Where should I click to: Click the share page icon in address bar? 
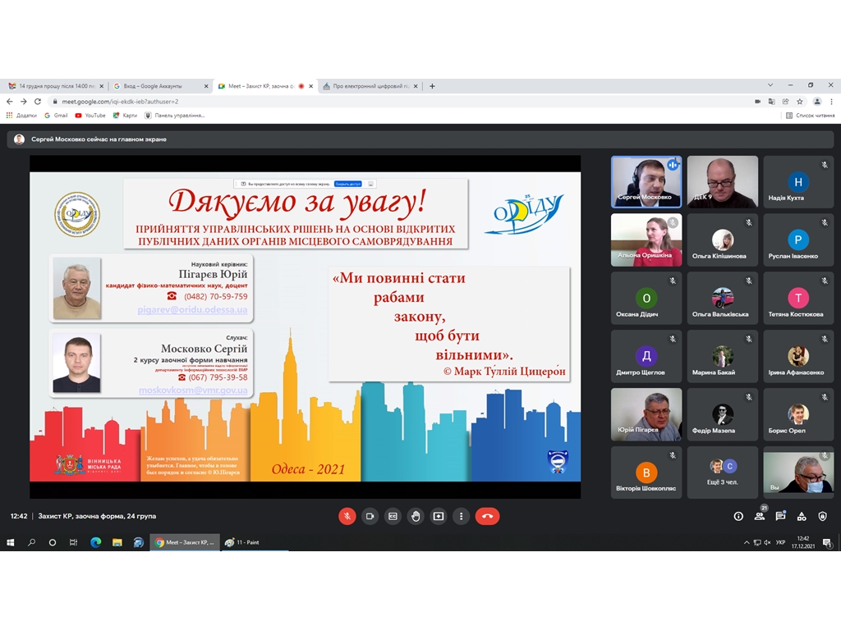[786, 101]
